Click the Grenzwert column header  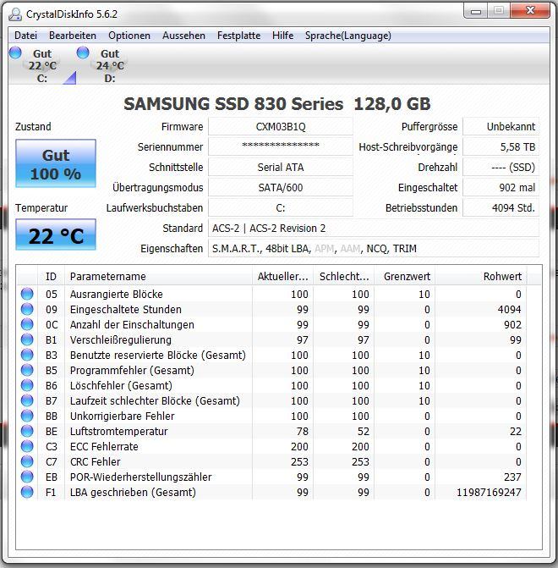pos(405,277)
